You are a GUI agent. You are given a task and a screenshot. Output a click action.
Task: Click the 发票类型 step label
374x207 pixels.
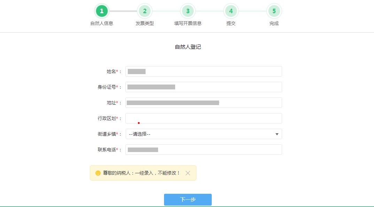tap(145, 24)
